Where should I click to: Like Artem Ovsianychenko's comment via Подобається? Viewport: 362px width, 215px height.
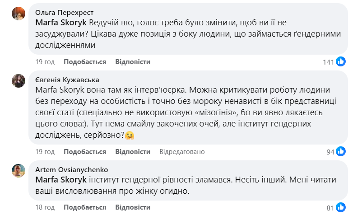[85, 207]
